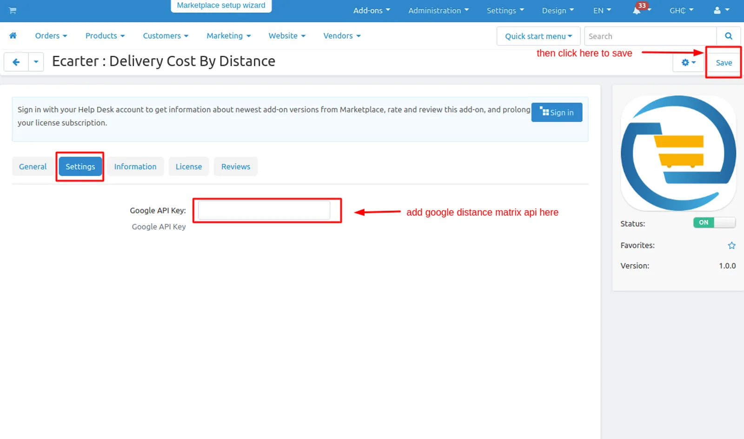744x439 pixels.
Task: Open the user account menu icon
Action: point(721,10)
